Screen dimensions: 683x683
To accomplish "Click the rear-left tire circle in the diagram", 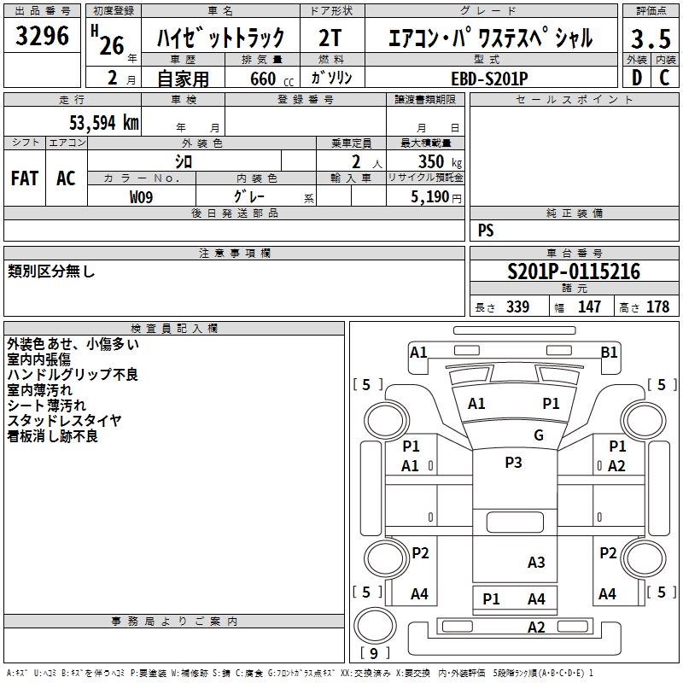I will (384, 559).
